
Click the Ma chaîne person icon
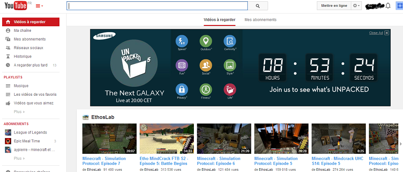click(x=8, y=31)
